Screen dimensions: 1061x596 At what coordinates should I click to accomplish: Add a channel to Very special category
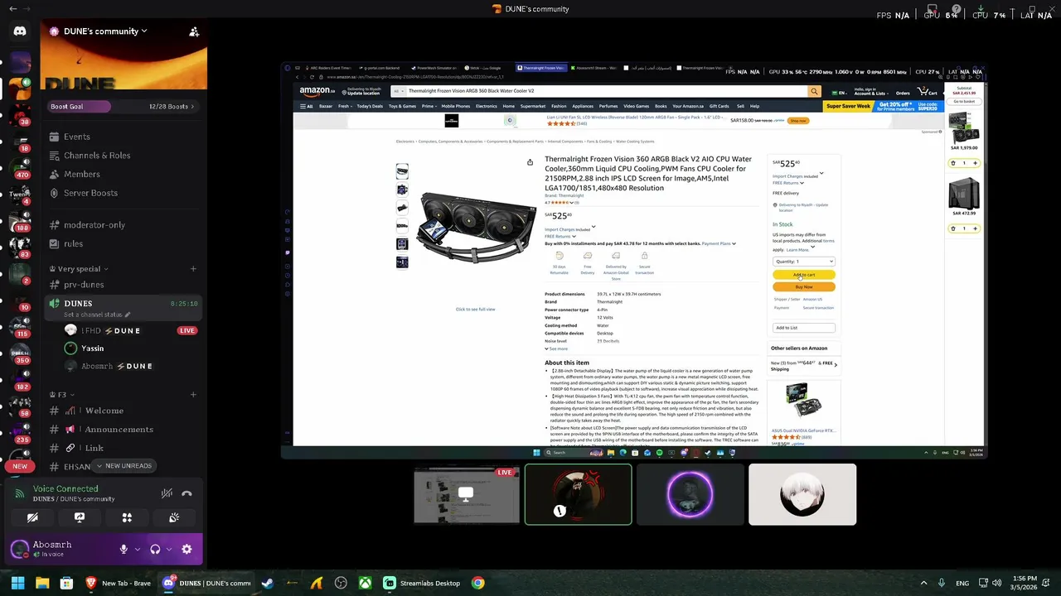(x=193, y=269)
